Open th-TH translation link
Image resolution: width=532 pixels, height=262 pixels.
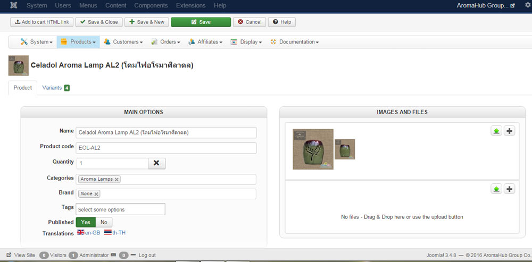(119, 233)
